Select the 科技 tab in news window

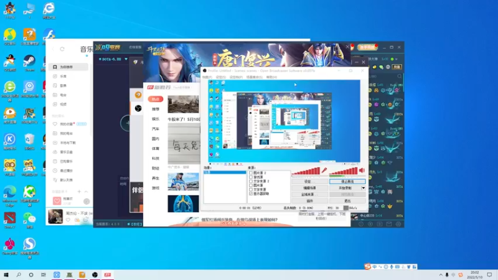coord(155,159)
